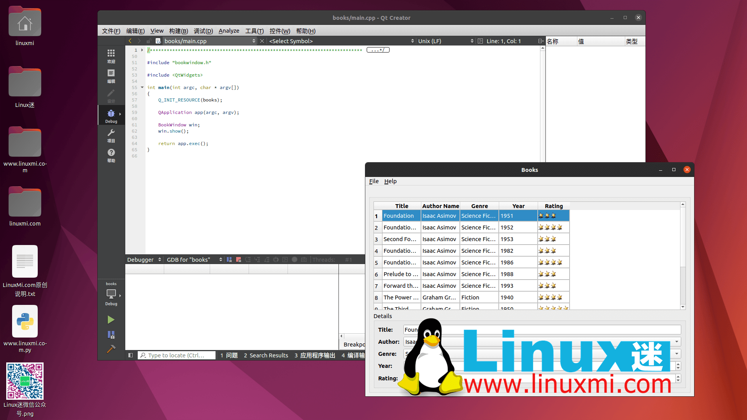Viewport: 747px width, 420px height.
Task: Toggle the left sidebar visibility button
Action: pos(131,355)
